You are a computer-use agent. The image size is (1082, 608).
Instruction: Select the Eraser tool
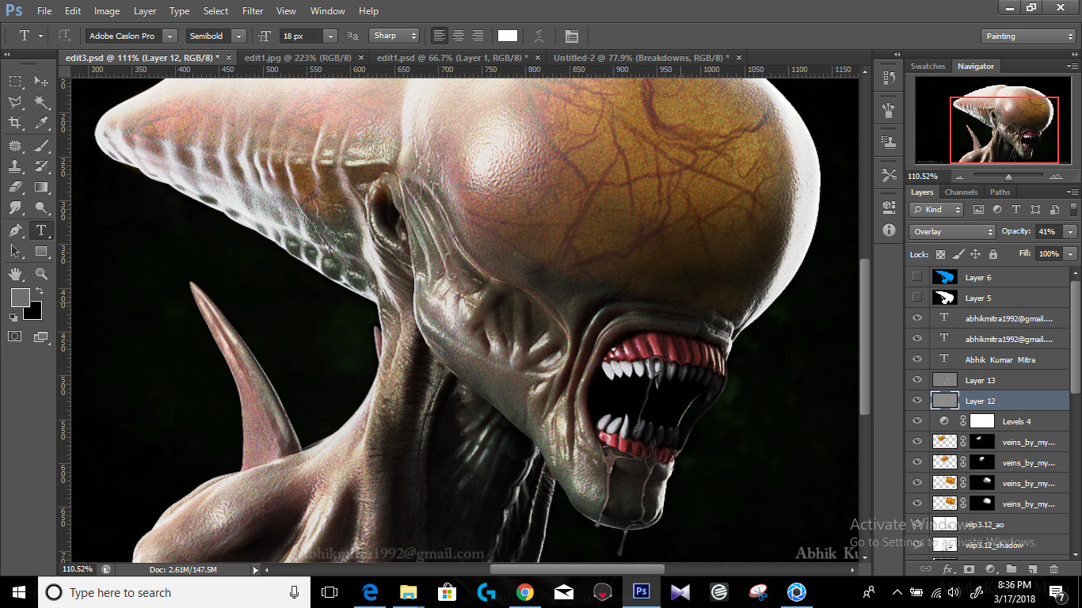pyautogui.click(x=15, y=187)
